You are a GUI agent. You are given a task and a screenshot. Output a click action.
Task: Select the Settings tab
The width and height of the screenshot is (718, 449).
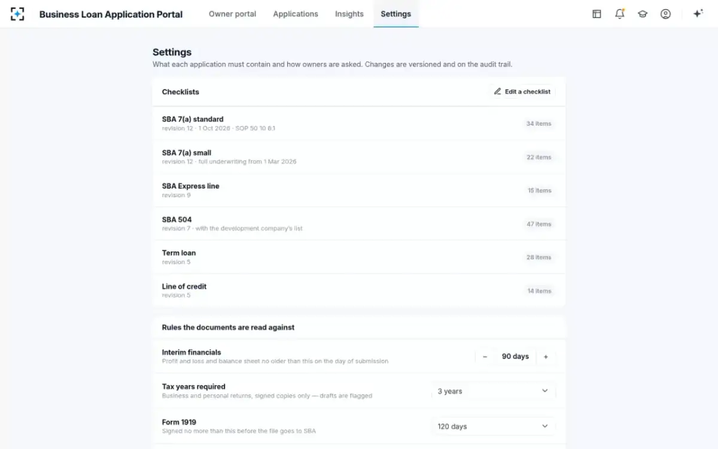click(396, 14)
